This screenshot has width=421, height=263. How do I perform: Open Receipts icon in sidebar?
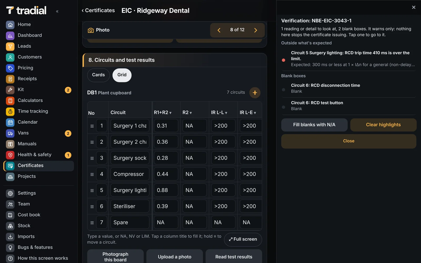coord(10,79)
